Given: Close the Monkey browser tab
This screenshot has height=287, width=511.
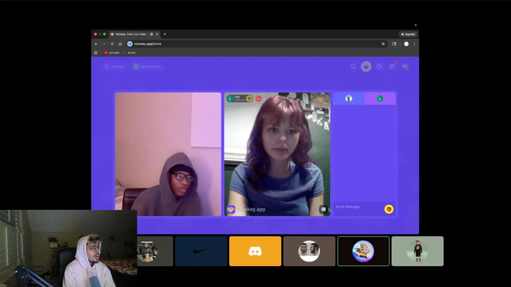Looking at the screenshot, I should click(x=156, y=34).
